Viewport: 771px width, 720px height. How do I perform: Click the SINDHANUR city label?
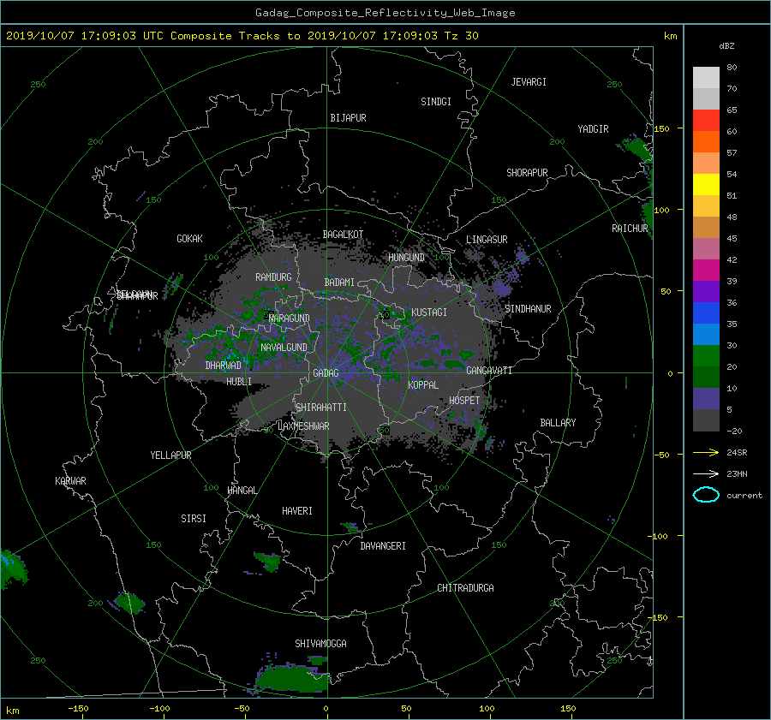coord(528,309)
